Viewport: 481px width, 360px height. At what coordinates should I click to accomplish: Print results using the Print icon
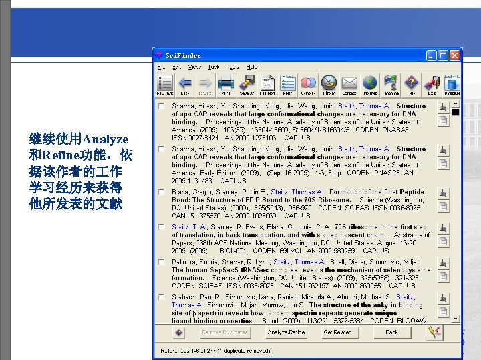[226, 85]
